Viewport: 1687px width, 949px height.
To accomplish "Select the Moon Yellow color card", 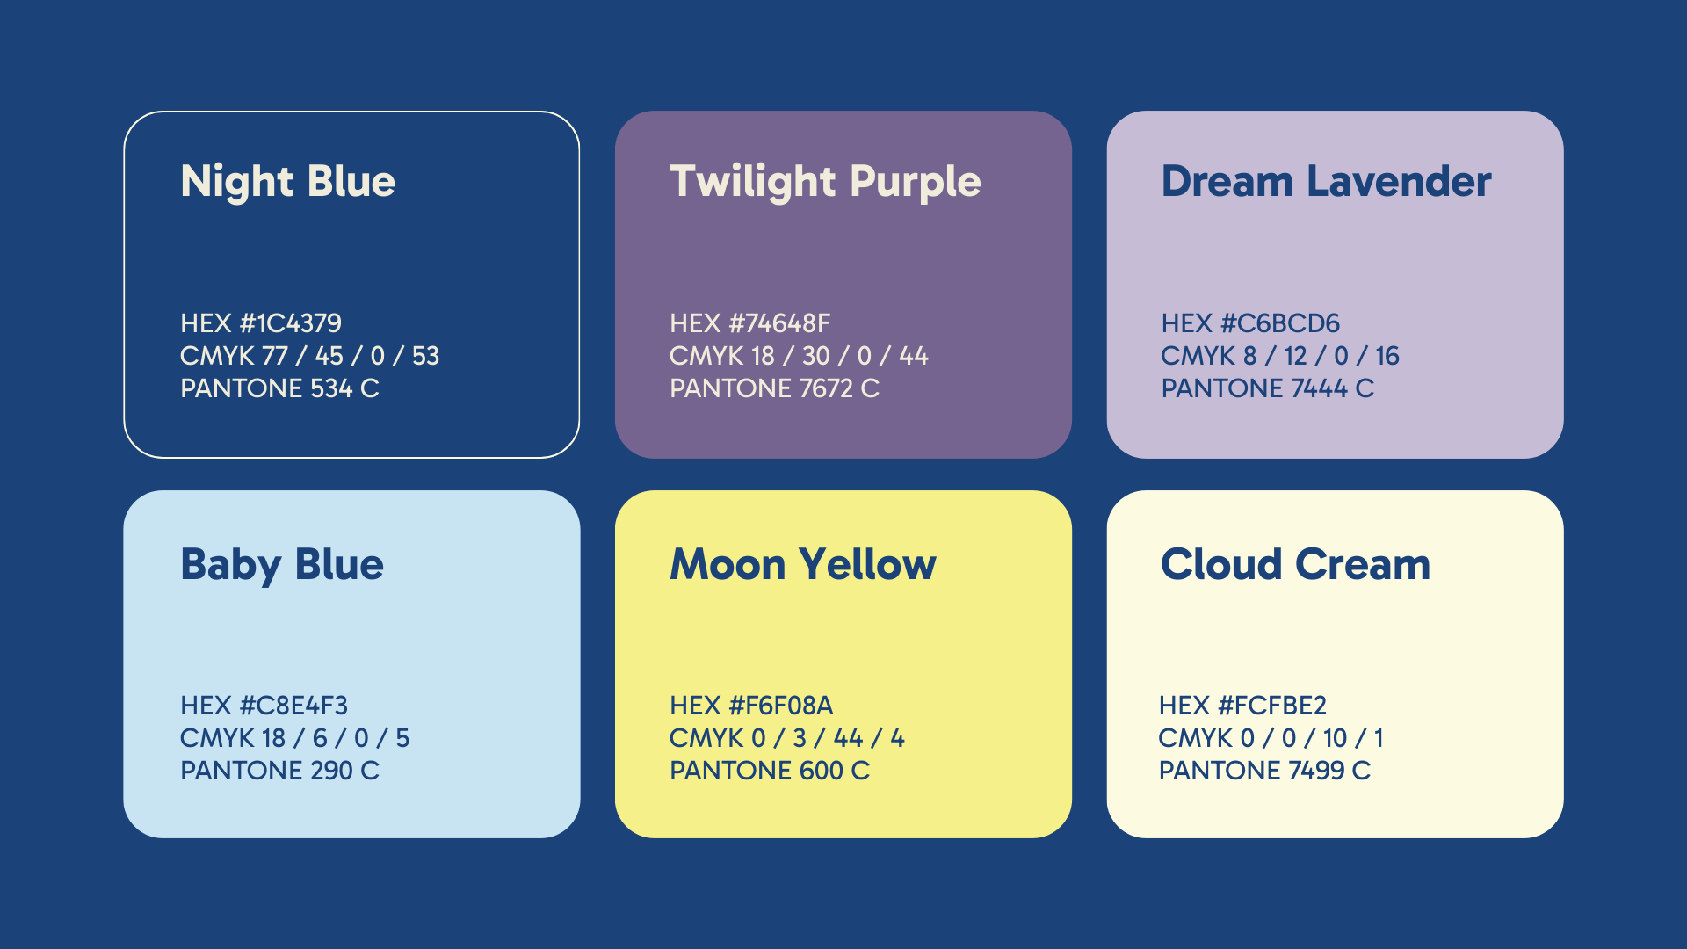I will pyautogui.click(x=843, y=664).
